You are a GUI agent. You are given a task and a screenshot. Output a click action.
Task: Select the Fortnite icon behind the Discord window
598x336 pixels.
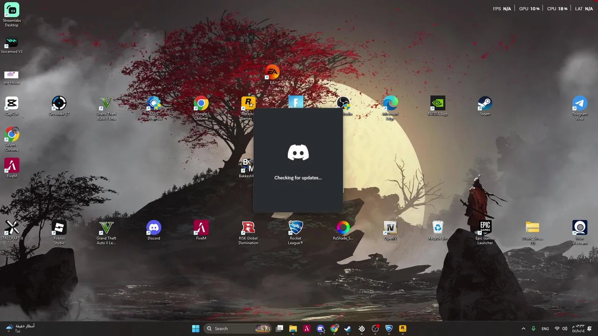tap(295, 102)
